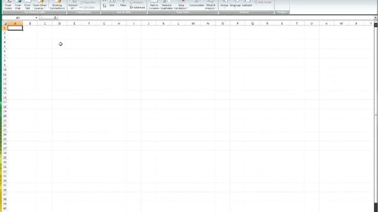
Task: Select column M header
Action: click(193, 24)
